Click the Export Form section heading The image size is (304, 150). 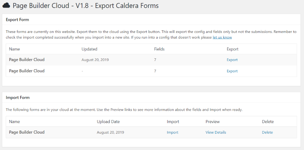17,20
